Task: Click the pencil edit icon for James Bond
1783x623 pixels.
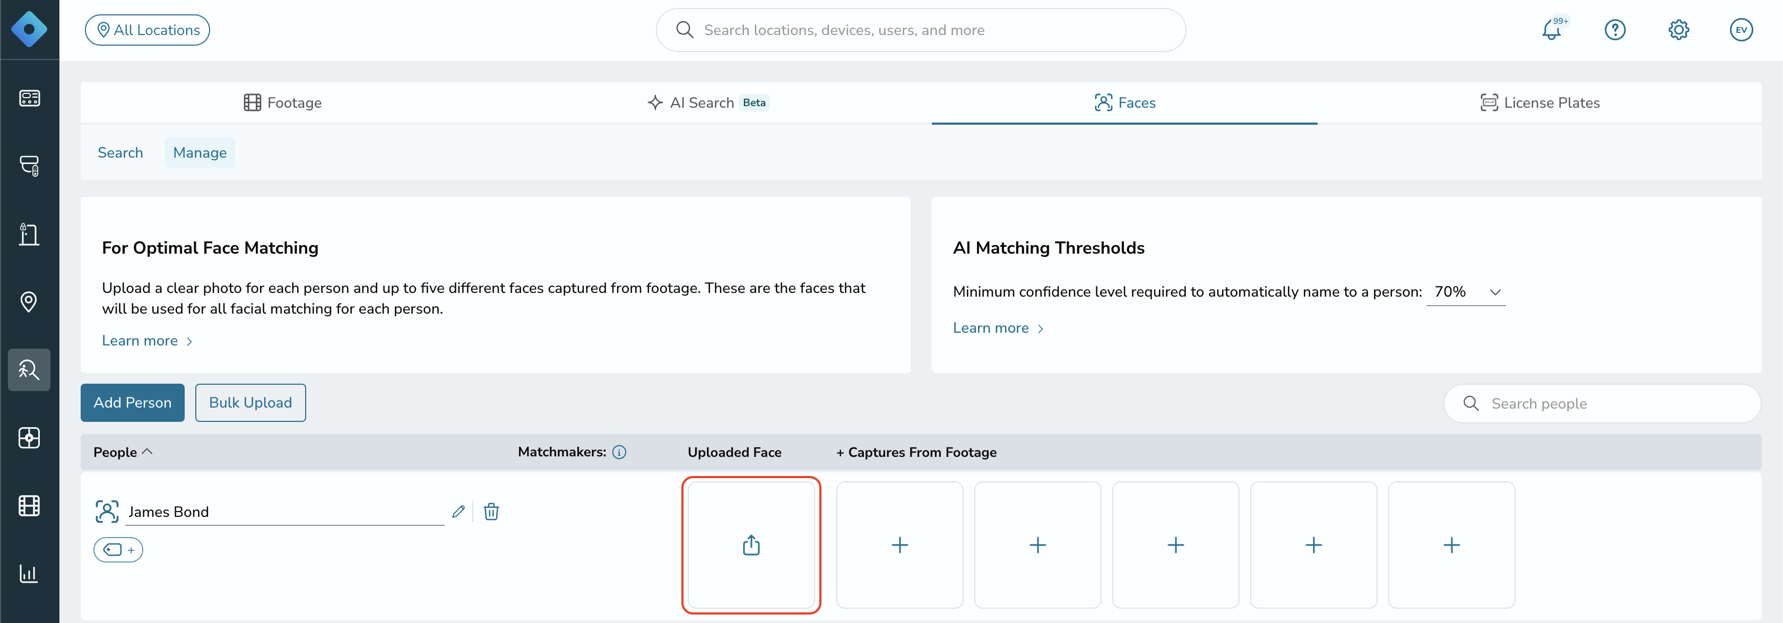Action: point(458,512)
